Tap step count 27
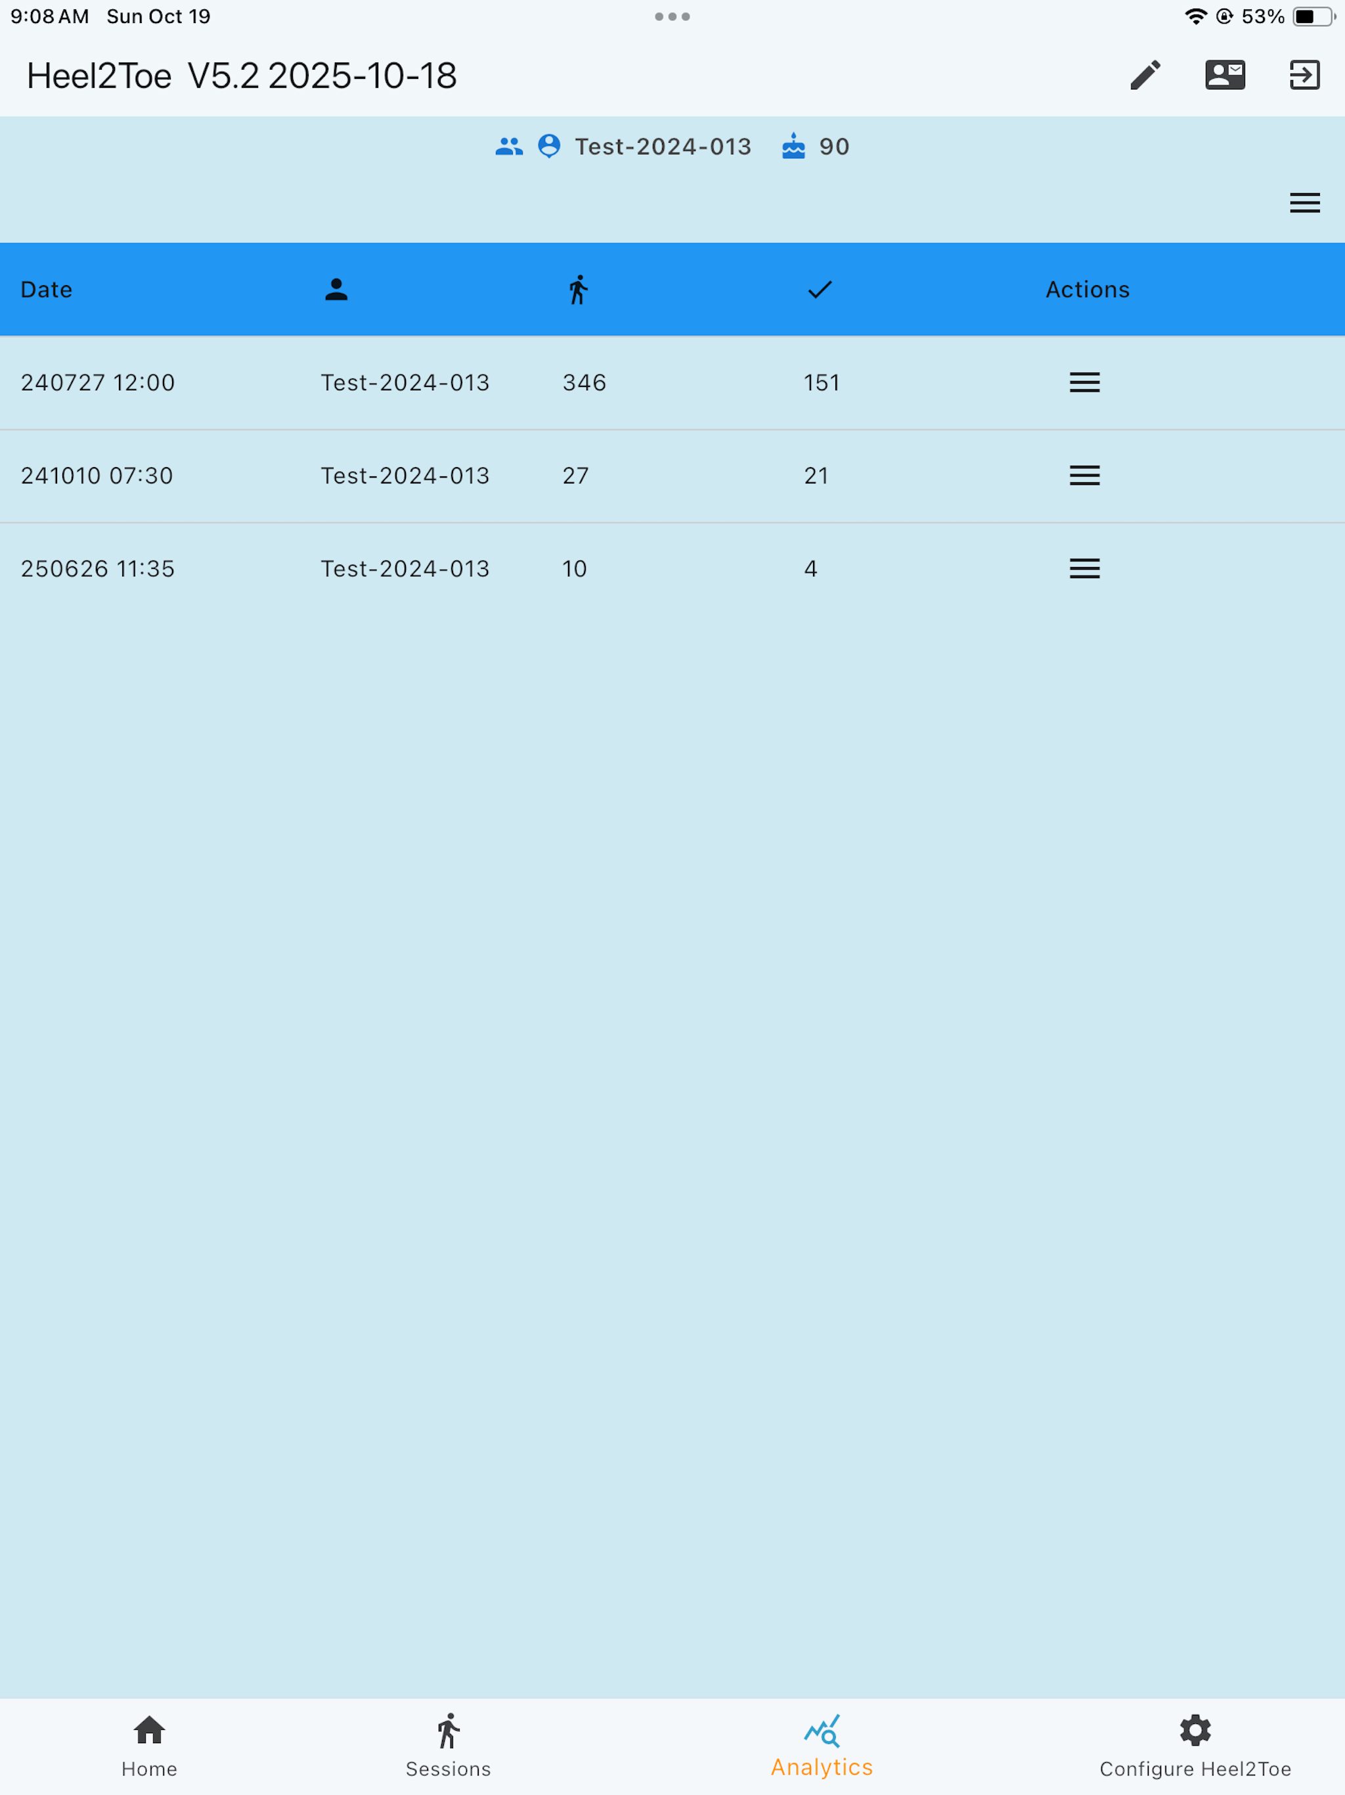Screen dimensions: 1345x1795 575,476
